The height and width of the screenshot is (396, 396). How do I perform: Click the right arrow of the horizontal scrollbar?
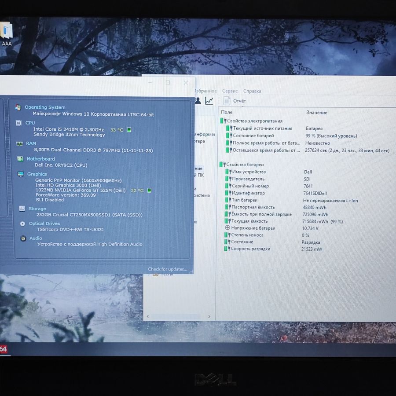(209, 316)
